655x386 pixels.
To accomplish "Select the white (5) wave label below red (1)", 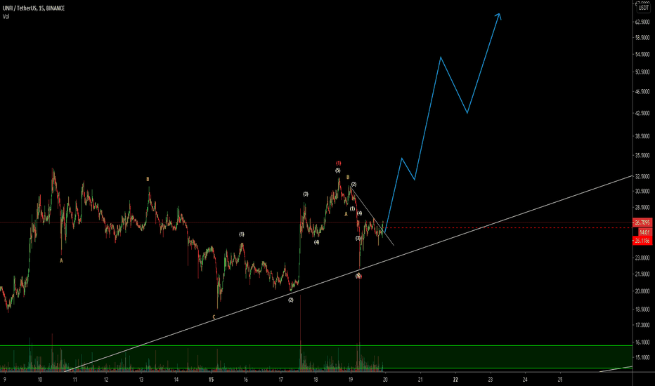I will tap(337, 171).
